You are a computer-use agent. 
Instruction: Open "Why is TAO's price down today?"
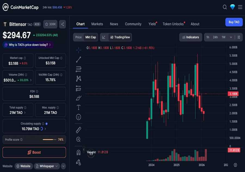coord(27,45)
